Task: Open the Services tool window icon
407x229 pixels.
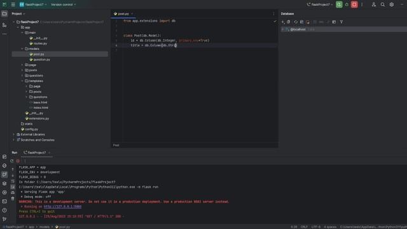Action: click(4, 193)
